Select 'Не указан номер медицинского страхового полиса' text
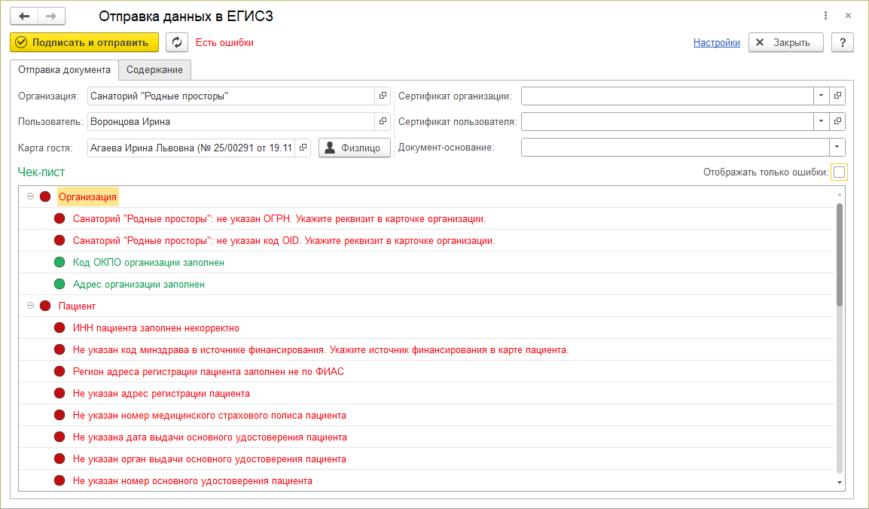869x509 pixels. pyautogui.click(x=209, y=415)
